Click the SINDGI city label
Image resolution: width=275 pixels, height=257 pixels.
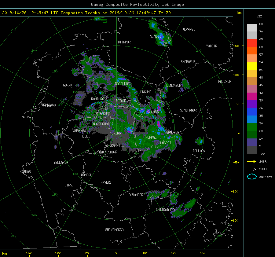click(156, 36)
